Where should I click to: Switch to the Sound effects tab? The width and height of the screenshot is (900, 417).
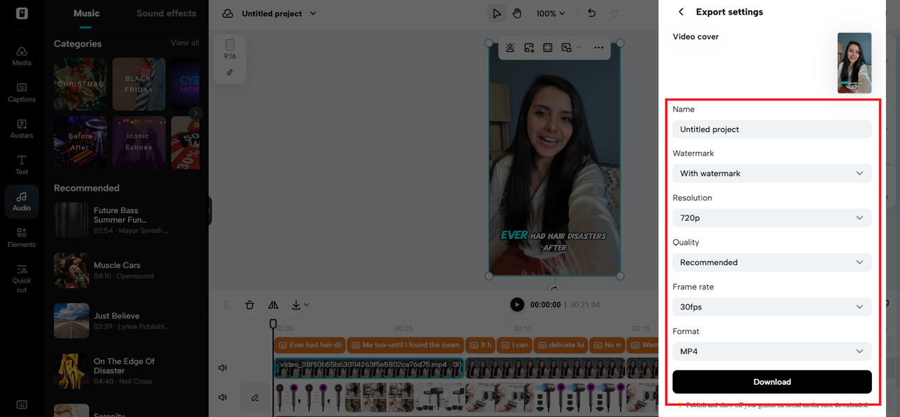[x=166, y=13]
